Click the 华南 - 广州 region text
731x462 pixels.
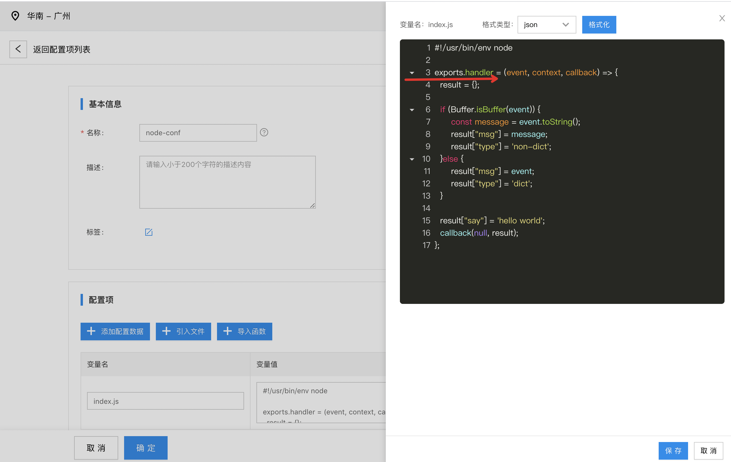pyautogui.click(x=49, y=16)
